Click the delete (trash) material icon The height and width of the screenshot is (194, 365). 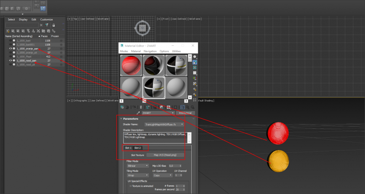(141, 107)
